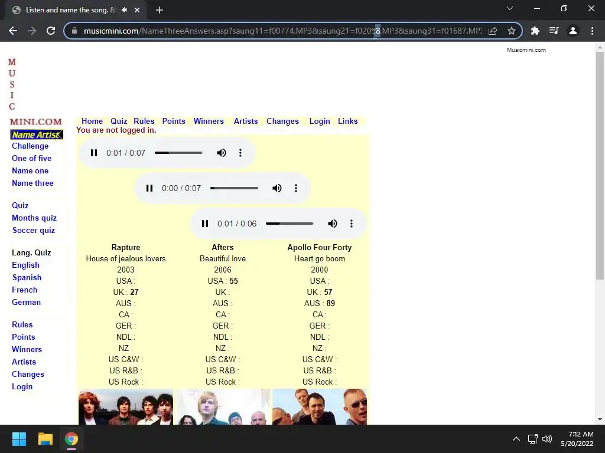Open Home in the top navigation
Image resolution: width=605 pixels, height=453 pixels.
tap(92, 122)
